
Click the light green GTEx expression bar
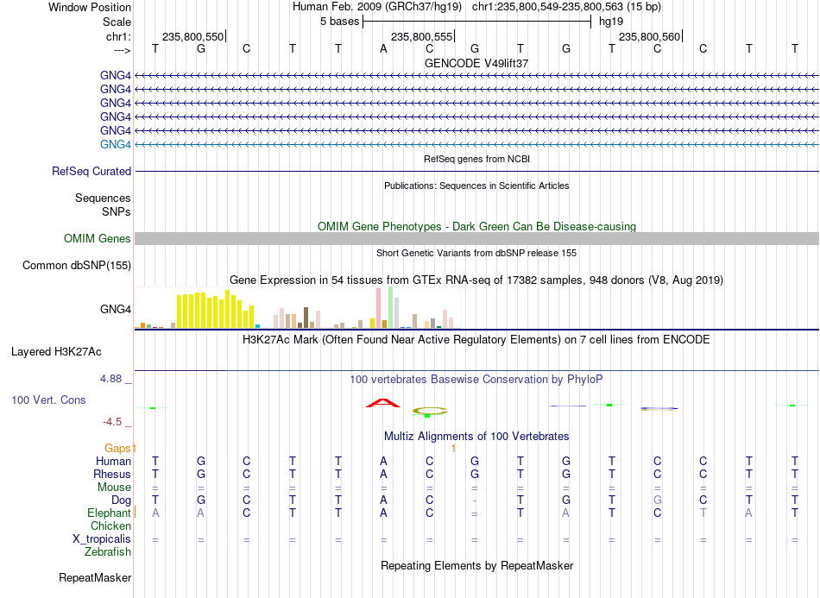391,307
